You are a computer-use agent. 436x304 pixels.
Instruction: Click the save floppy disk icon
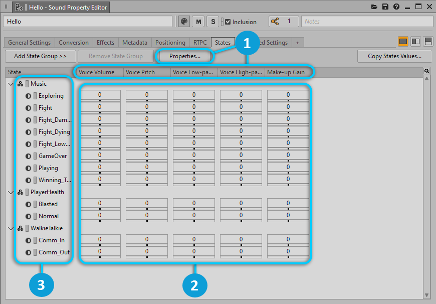pyautogui.click(x=385, y=7)
